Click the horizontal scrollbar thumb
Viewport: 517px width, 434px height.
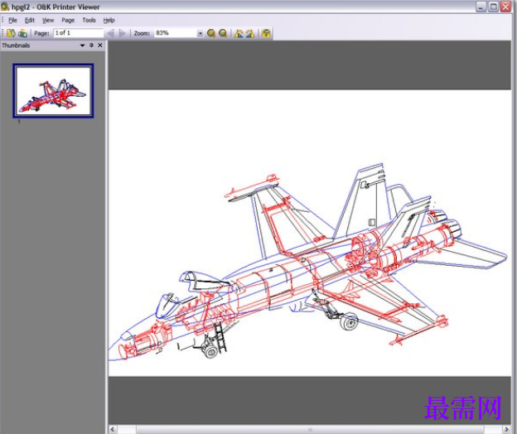click(x=310, y=429)
